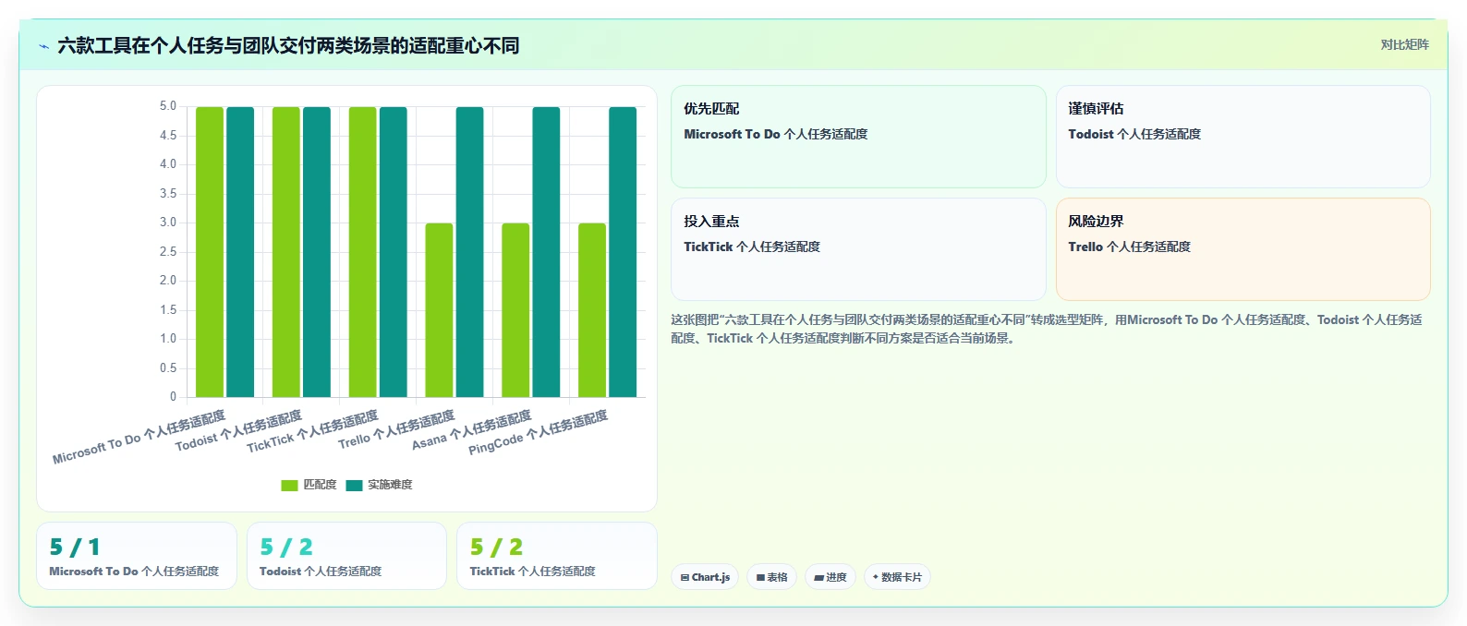The width and height of the screenshot is (1467, 626).
Task: Click the TickTick teal 实施难度 bar
Action: 394,252
